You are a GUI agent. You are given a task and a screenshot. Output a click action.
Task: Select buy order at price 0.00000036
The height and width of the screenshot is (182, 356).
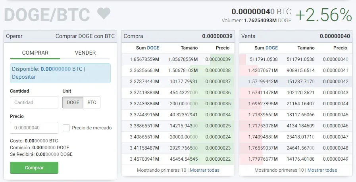(x=178, y=93)
